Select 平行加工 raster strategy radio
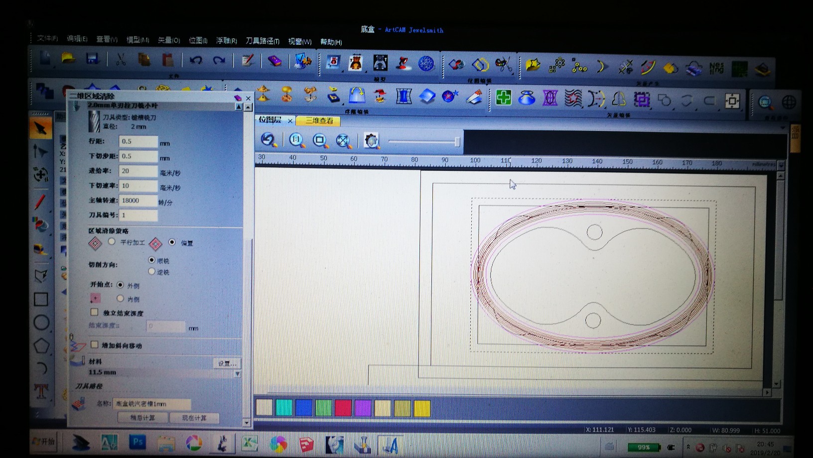813x458 pixels. [112, 242]
